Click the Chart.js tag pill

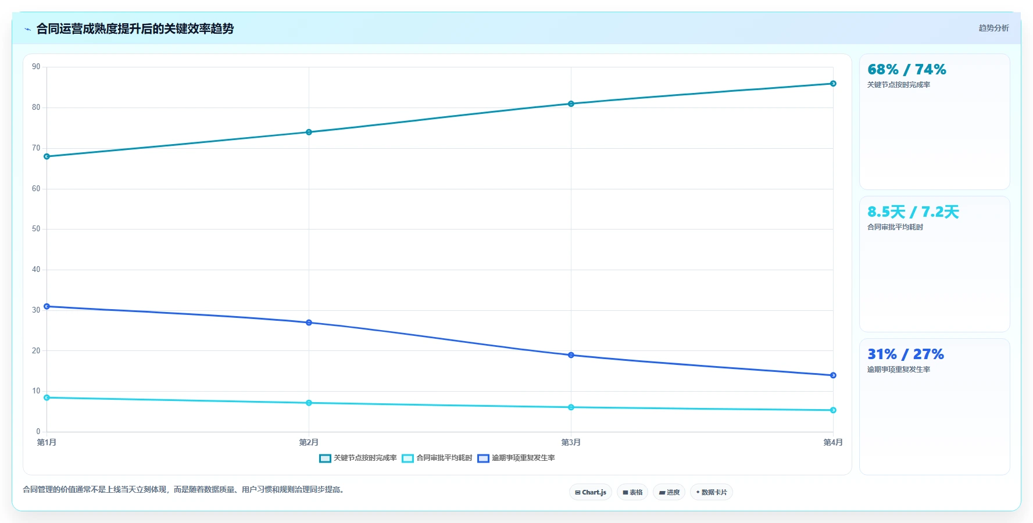591,492
